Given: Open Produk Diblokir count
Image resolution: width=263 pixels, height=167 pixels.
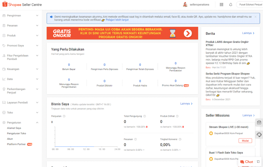Looking at the screenshot, I should [x=105, y=81].
